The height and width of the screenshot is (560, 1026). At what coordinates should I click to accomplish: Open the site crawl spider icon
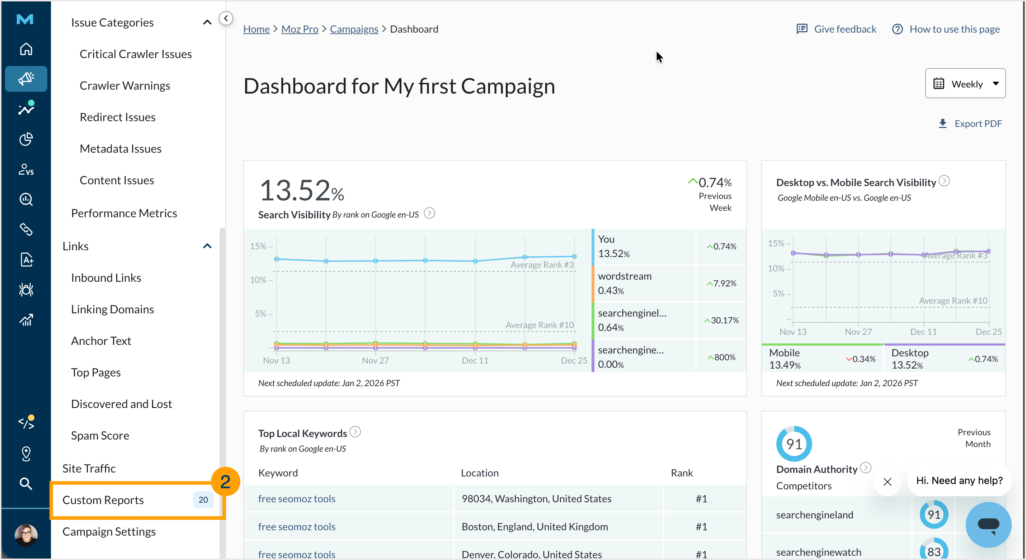[25, 290]
